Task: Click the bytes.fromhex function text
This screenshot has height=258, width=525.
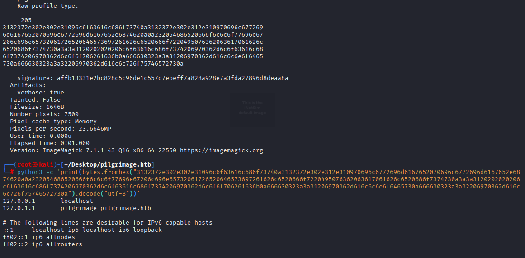Action: (x=106, y=172)
